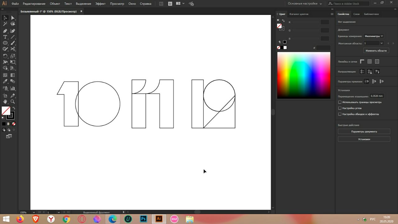
Task: Select the Shape Builder tool
Action: (x=5, y=68)
